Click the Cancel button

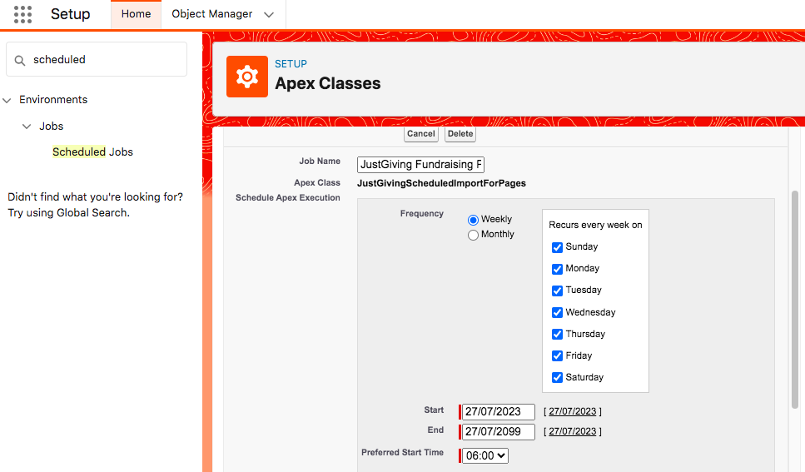421,133
